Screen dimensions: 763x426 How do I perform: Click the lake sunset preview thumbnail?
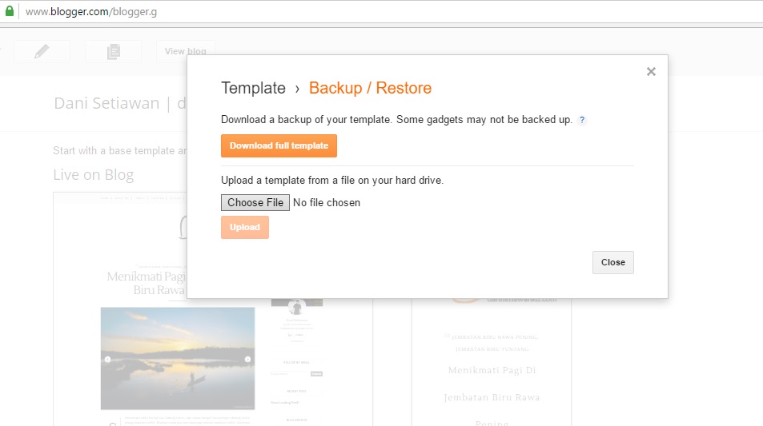coord(178,359)
